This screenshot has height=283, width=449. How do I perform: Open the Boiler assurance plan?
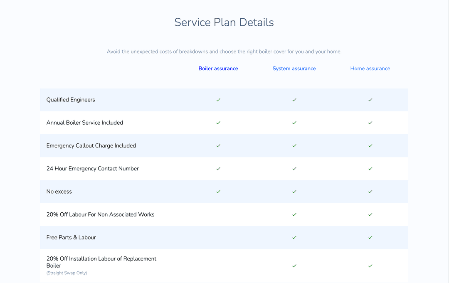tap(218, 68)
